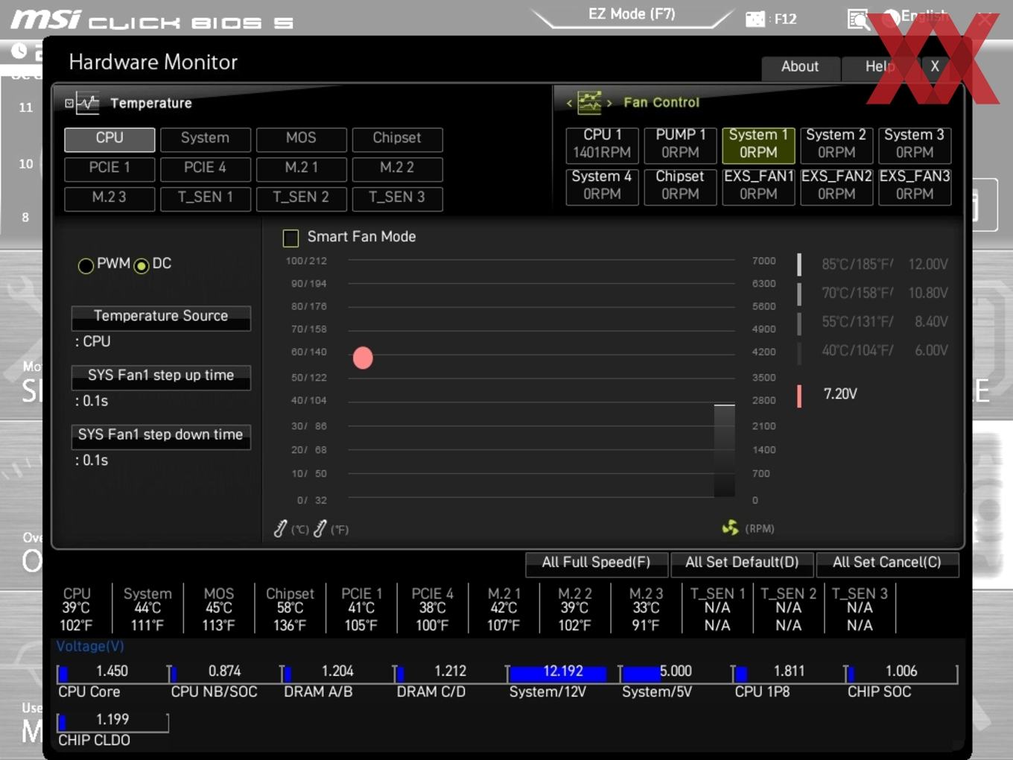Select M.2 1 temperature tab
1013x760 pixels.
pyautogui.click(x=301, y=168)
